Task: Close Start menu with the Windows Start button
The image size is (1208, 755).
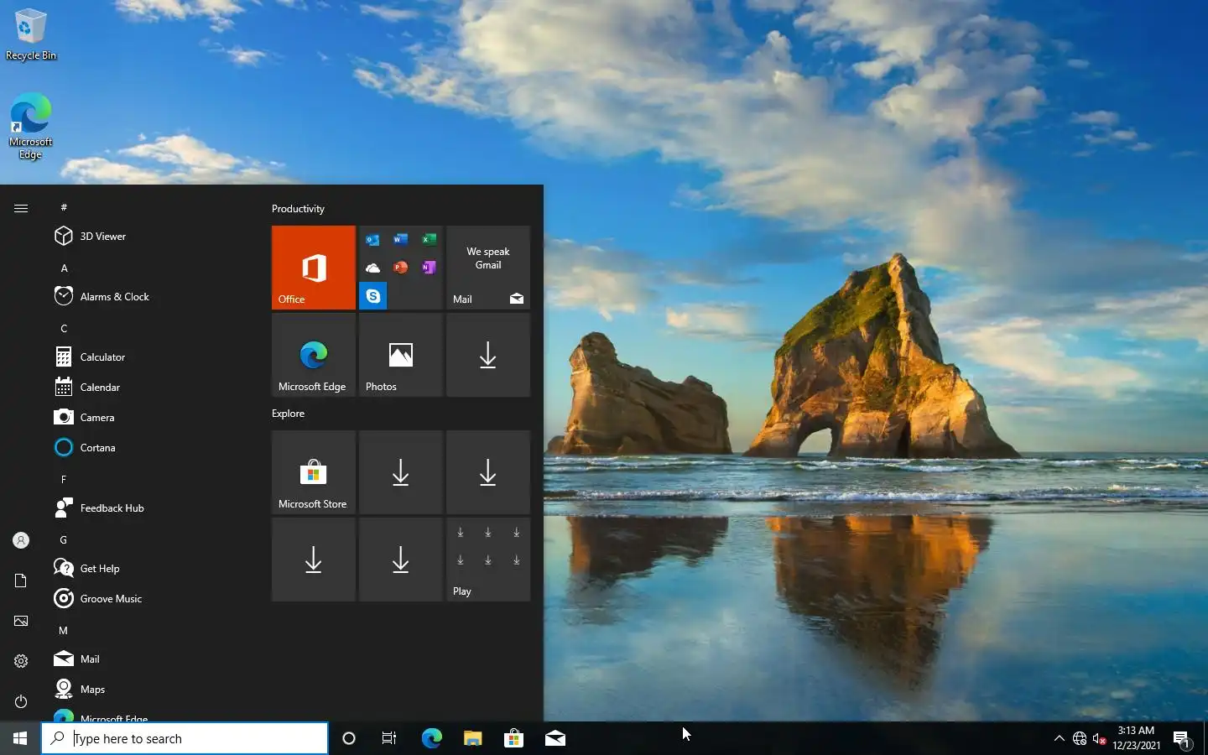Action: point(20,738)
